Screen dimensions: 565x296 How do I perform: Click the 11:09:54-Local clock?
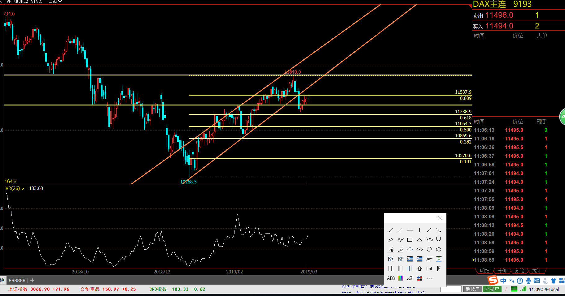pyautogui.click(x=544, y=289)
